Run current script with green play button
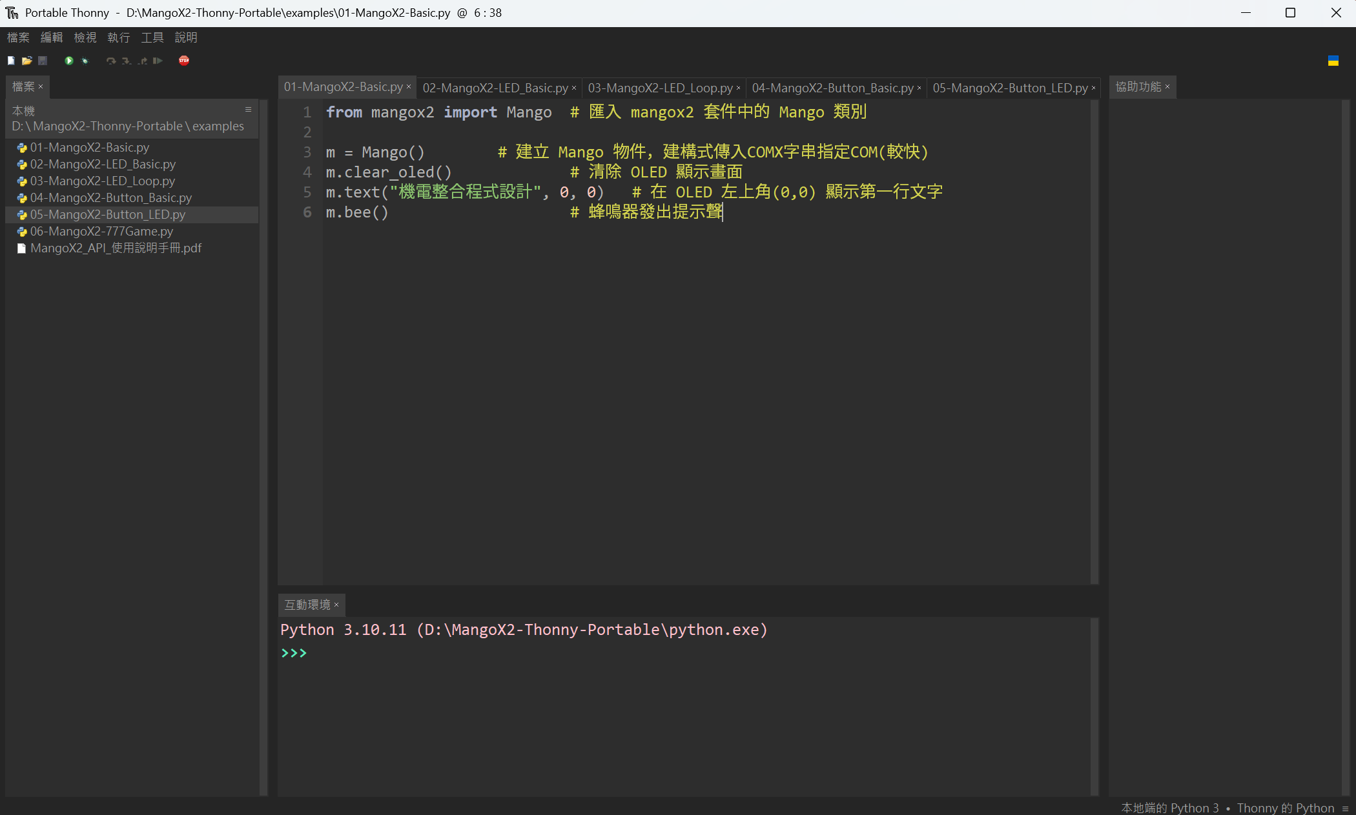1356x815 pixels. pyautogui.click(x=68, y=61)
